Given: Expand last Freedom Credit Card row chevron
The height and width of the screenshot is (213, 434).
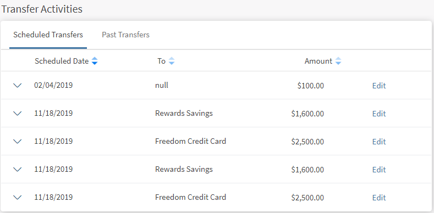Looking at the screenshot, I should pos(18,197).
